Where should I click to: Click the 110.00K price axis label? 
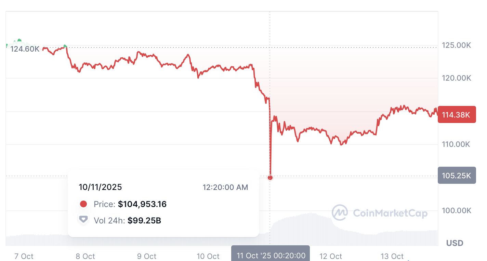pyautogui.click(x=456, y=144)
